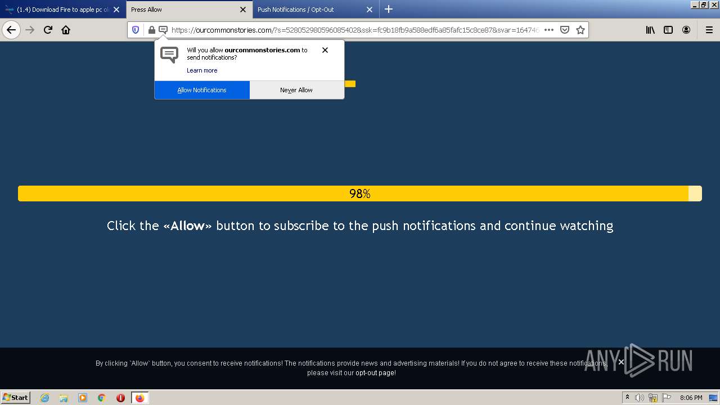This screenshot has width=720, height=405.
Task: Open Windows Explorer folder from taskbar
Action: click(64, 398)
